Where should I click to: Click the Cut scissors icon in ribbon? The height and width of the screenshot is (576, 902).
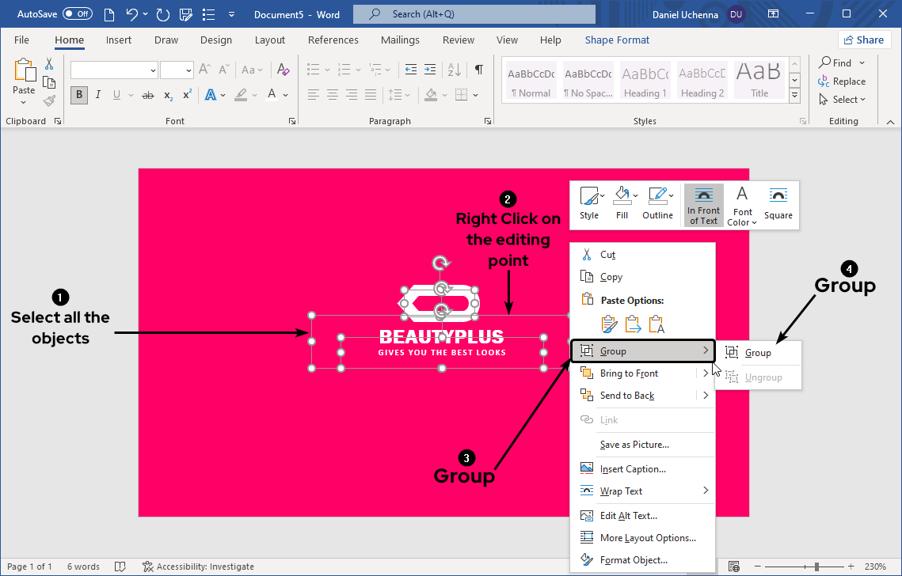tap(49, 64)
